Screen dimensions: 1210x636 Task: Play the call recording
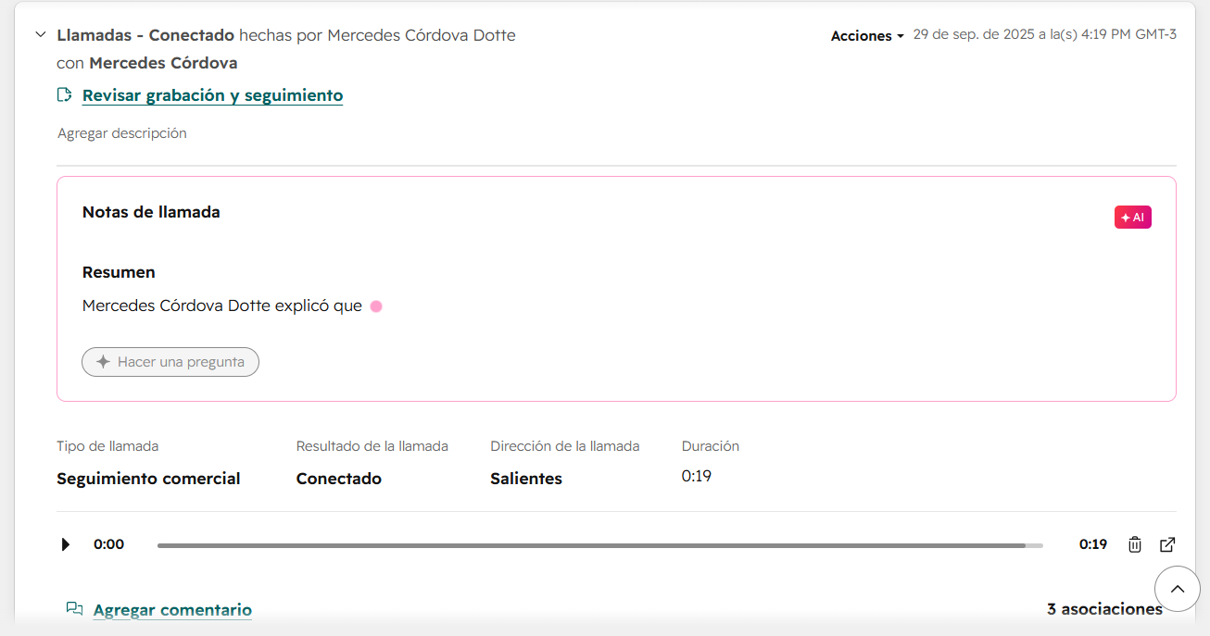point(65,544)
